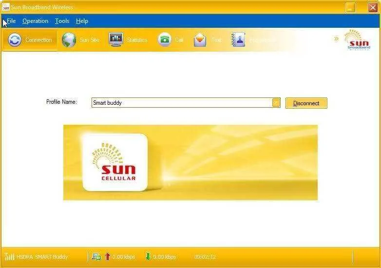Expand the Profile Name dropdown arrow
The width and height of the screenshot is (381, 268).
coord(276,102)
